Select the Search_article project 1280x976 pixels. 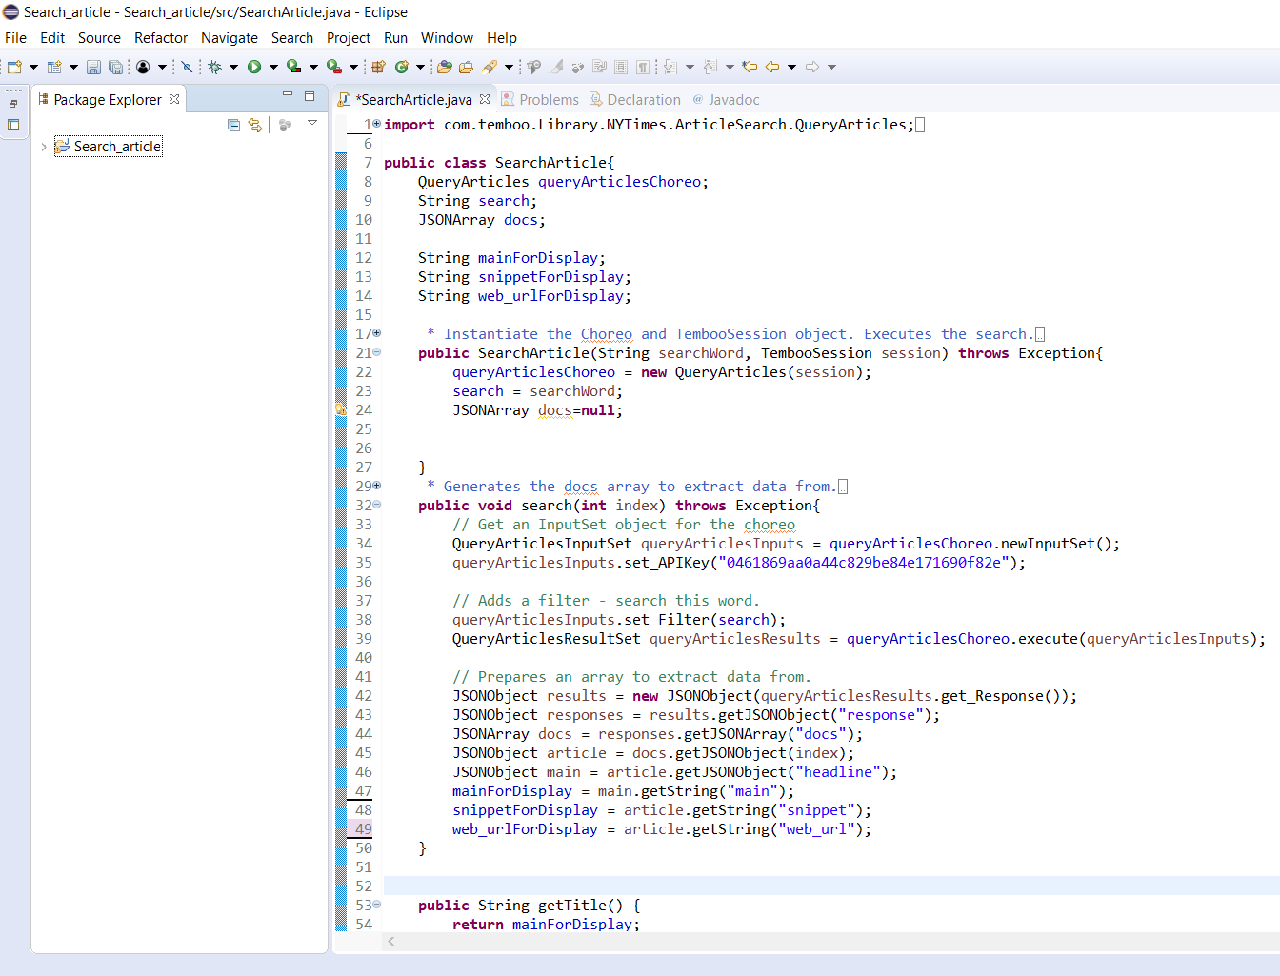point(108,147)
